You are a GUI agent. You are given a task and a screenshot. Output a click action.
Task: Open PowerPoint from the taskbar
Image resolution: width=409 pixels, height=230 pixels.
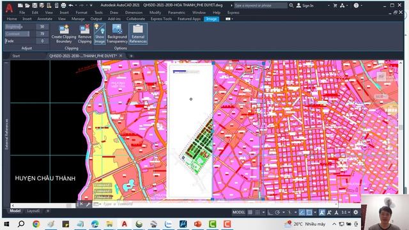tap(198, 224)
